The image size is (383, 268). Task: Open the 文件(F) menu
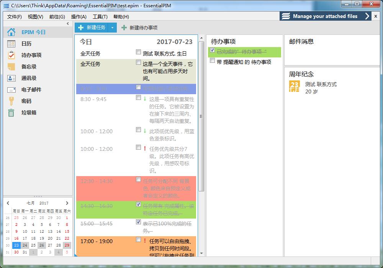(15, 16)
